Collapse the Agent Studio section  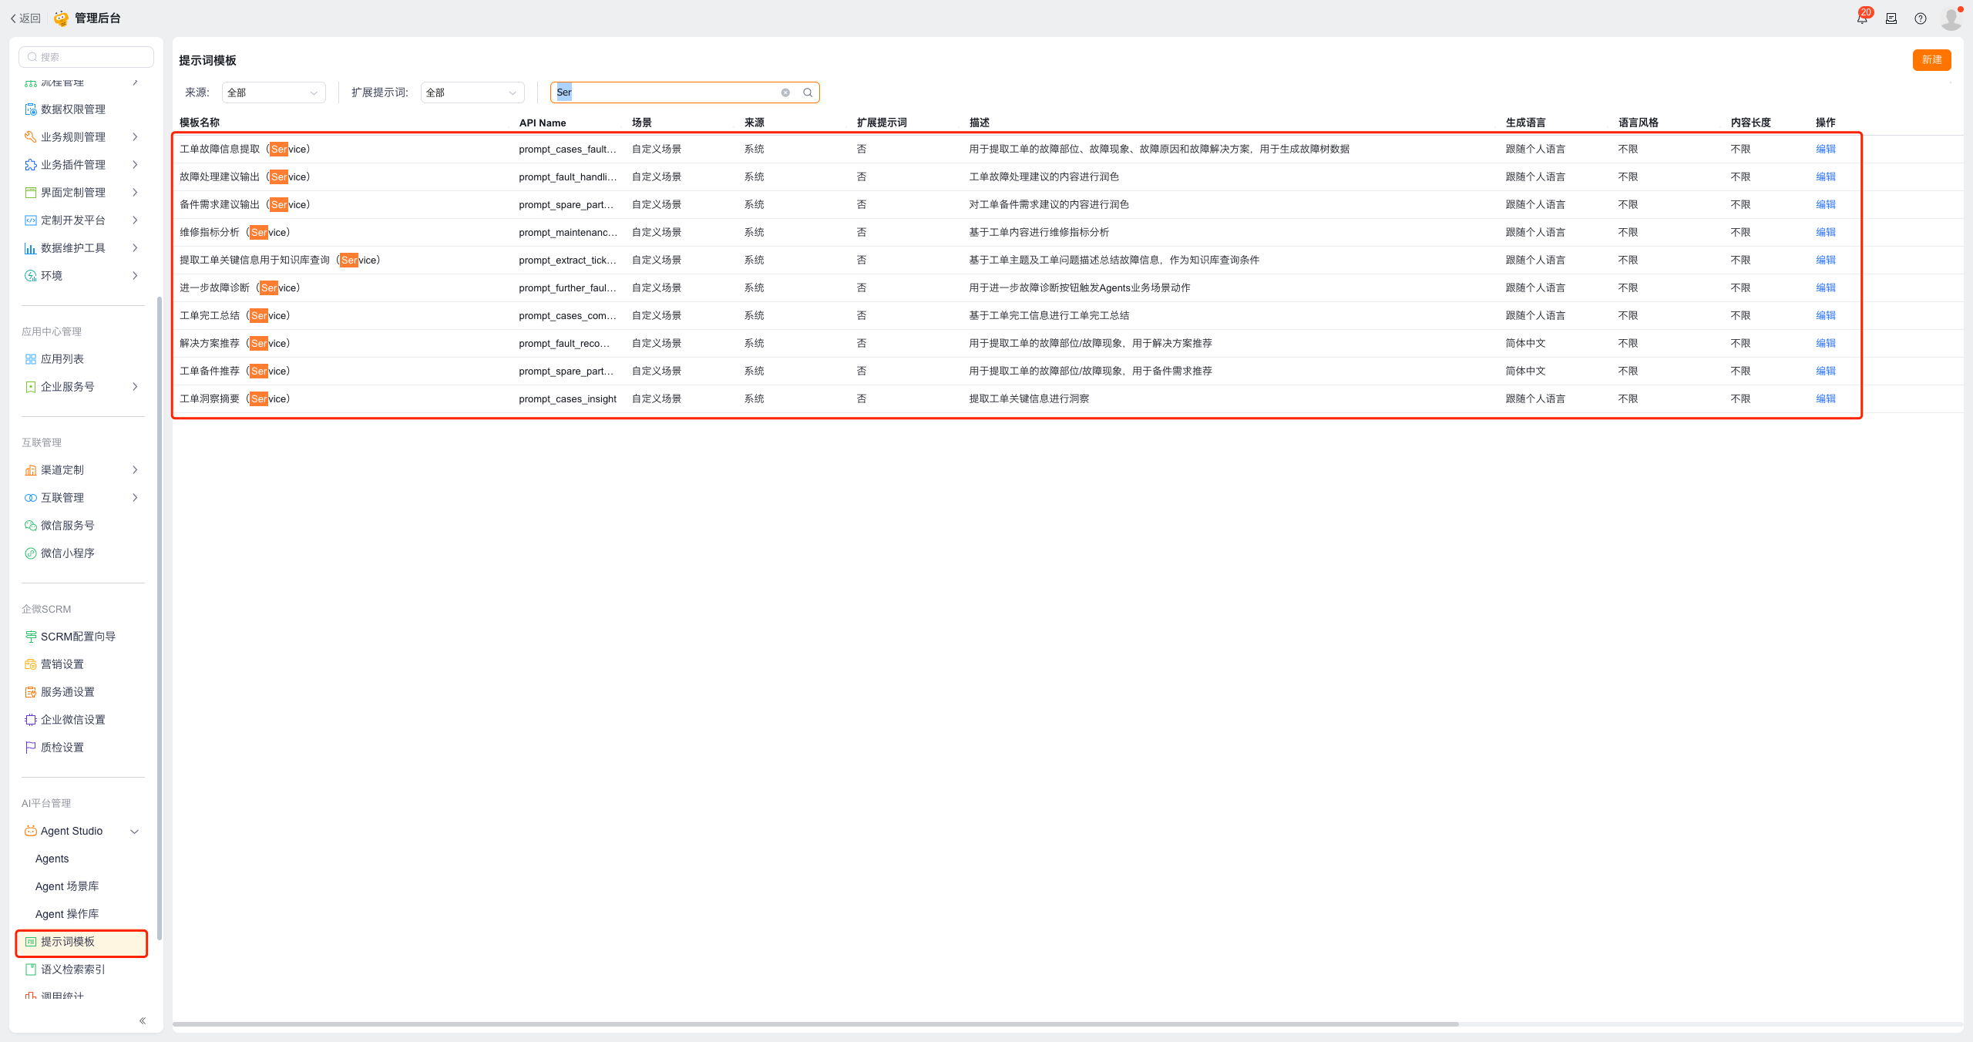(x=135, y=831)
